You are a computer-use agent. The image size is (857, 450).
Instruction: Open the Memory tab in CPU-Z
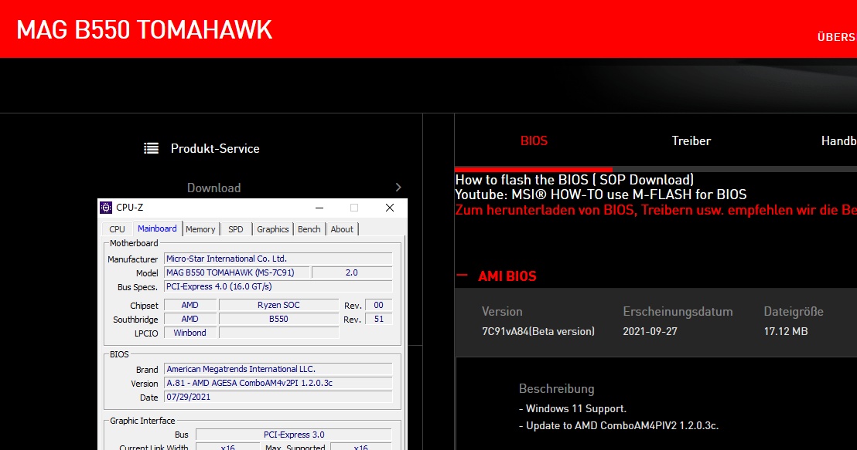(x=200, y=229)
